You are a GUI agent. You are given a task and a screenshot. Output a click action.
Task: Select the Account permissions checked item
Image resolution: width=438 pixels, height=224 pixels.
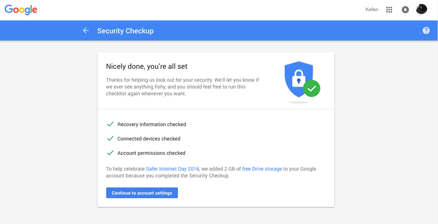151,153
